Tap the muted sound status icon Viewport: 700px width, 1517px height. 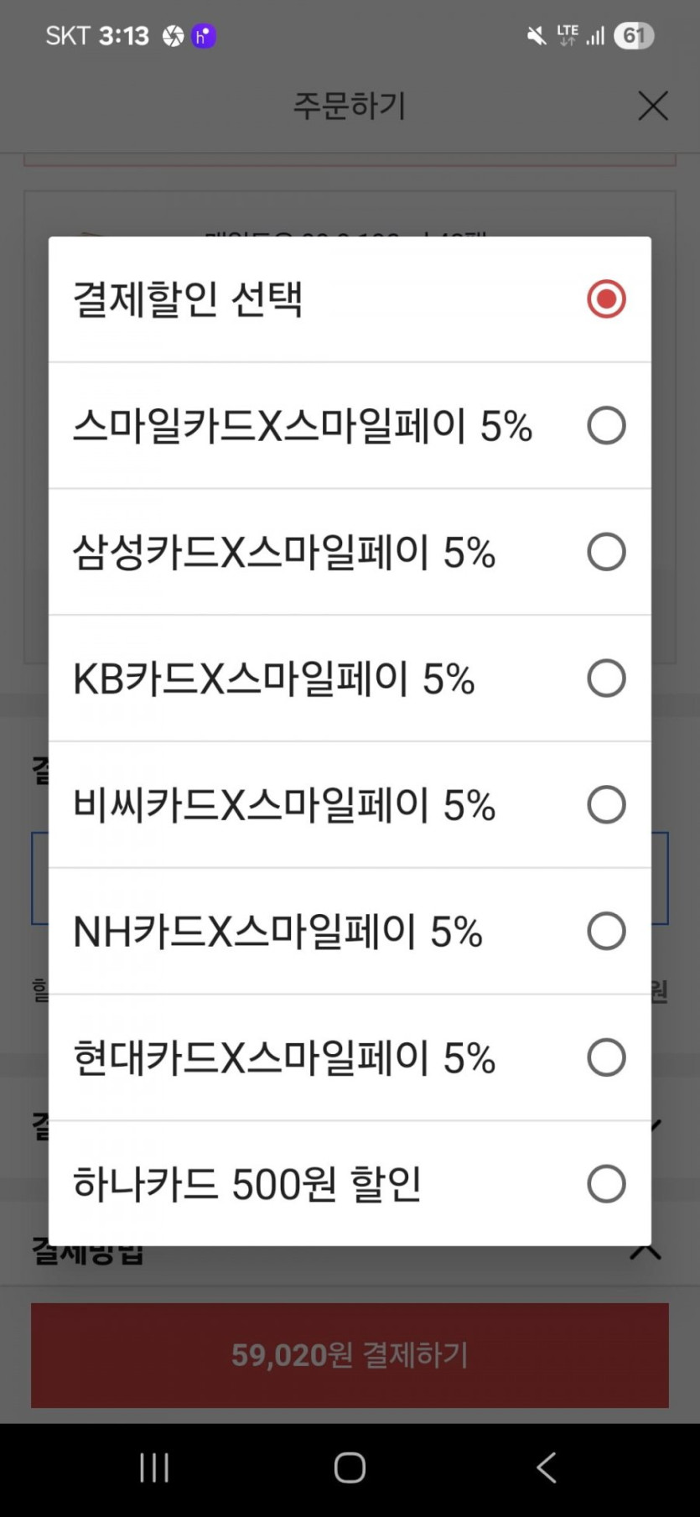[536, 35]
